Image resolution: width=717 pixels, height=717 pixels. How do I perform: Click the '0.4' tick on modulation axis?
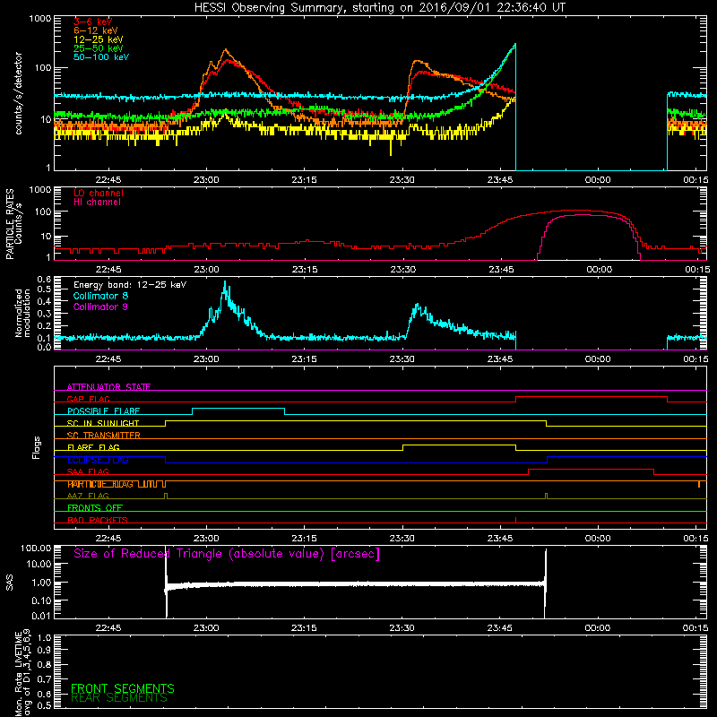pos(44,301)
